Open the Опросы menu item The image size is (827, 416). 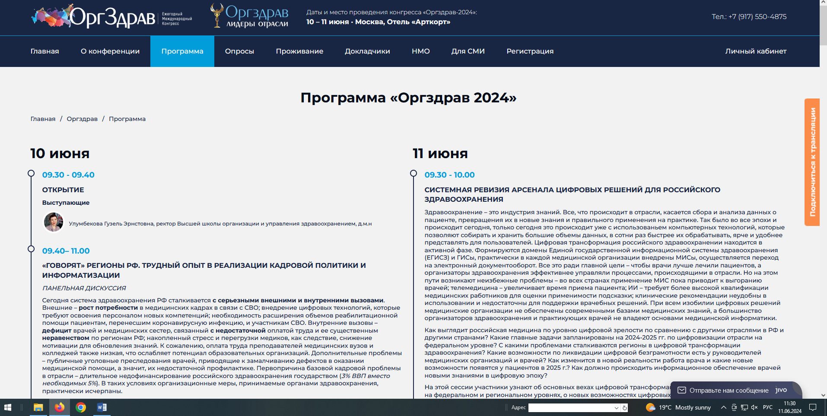click(239, 51)
